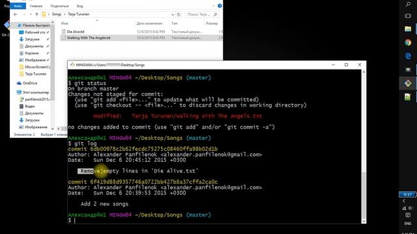
Task: Expand the Explorer ribbon chevron
Action: tap(213, 6)
